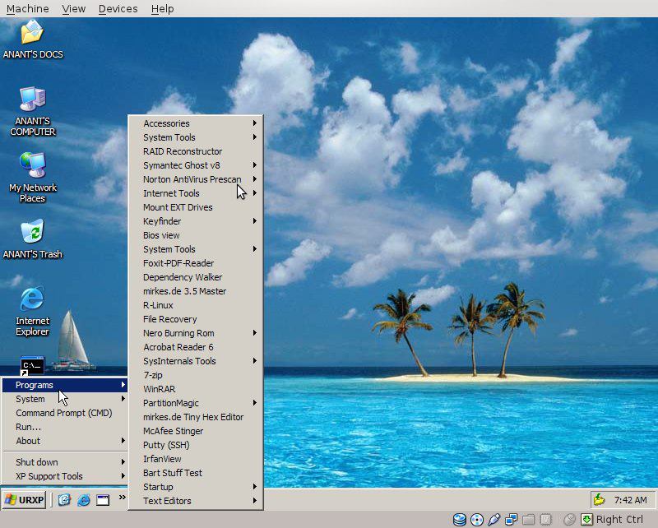The image size is (658, 528).
Task: Choose Command Prompt (CMD) in start menu
Action: click(63, 413)
